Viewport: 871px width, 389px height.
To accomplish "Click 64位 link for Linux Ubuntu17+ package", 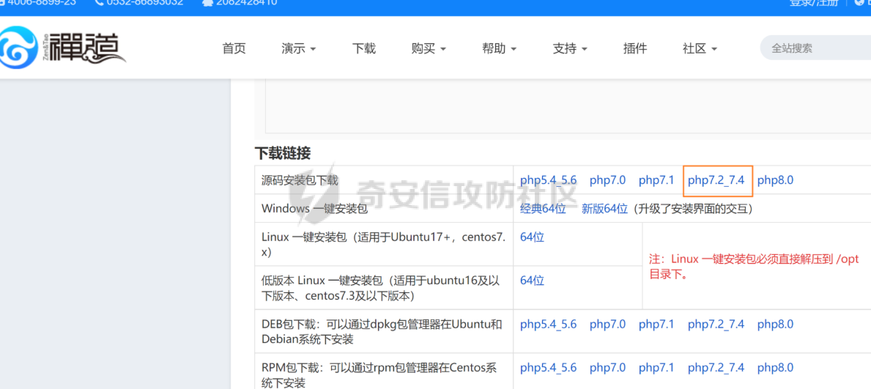I will (x=532, y=237).
